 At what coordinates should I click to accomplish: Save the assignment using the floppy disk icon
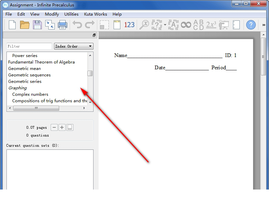tap(37, 25)
